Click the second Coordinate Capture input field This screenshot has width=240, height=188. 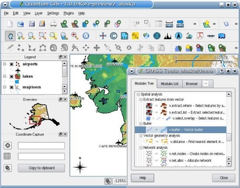point(41,156)
